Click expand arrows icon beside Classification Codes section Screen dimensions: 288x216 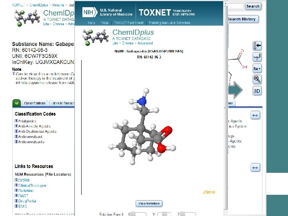[255, 115]
